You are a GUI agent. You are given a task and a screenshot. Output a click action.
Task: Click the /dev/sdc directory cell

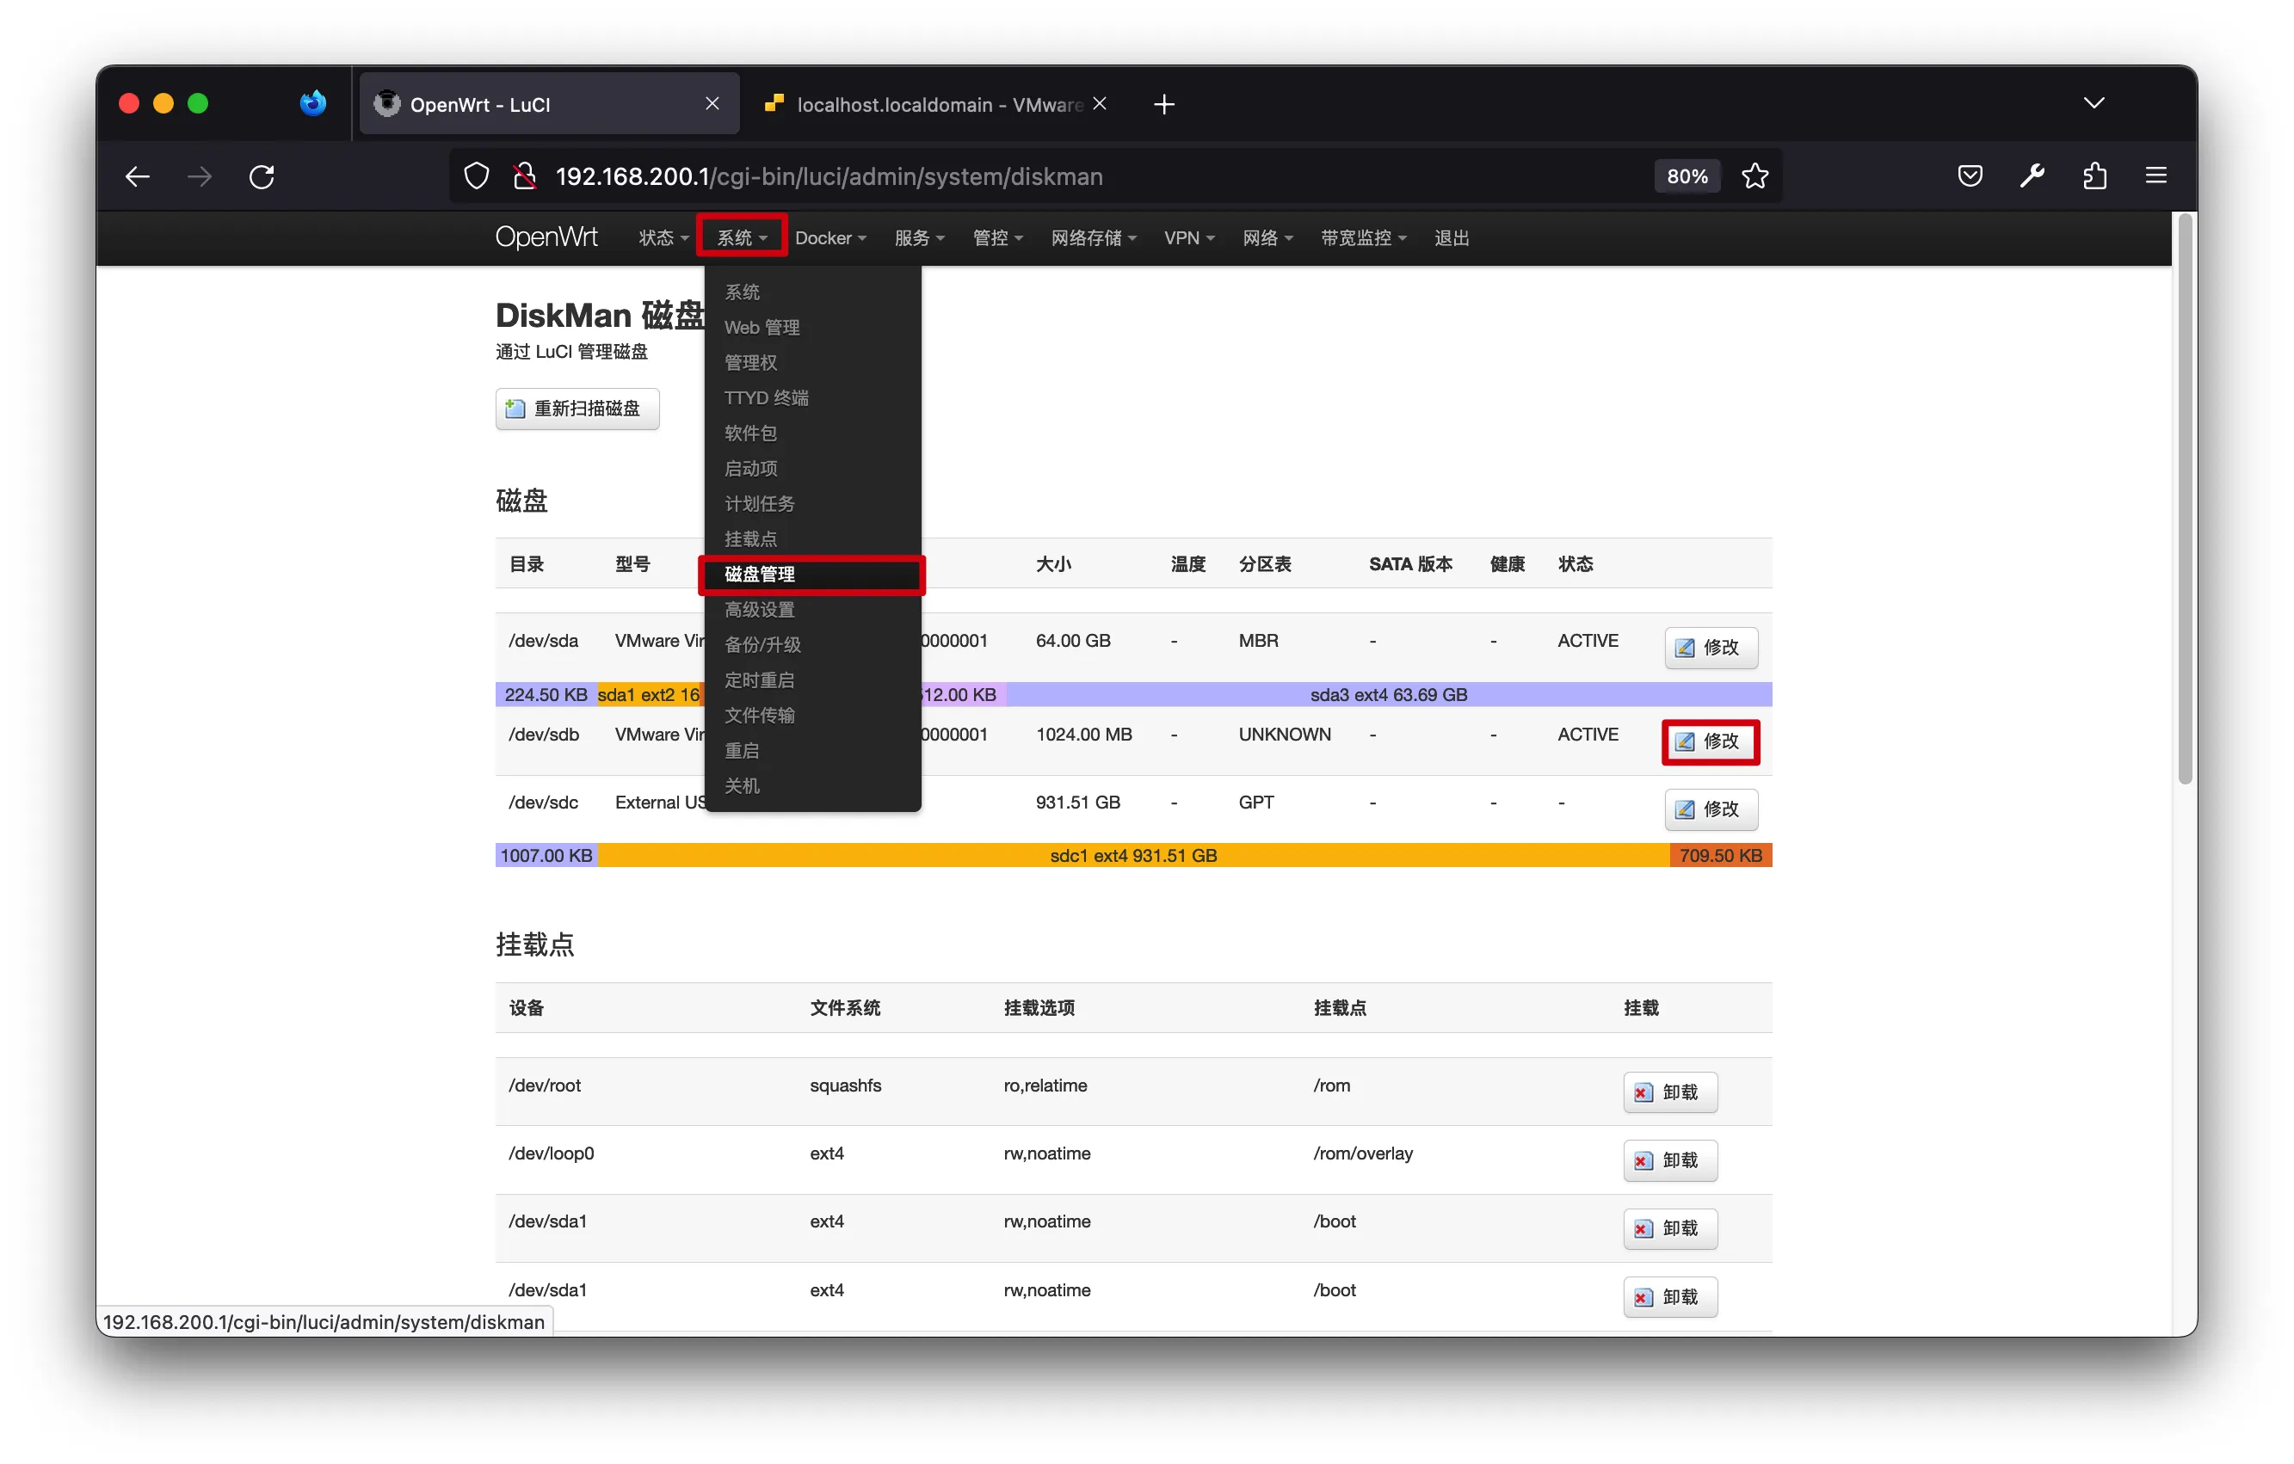tap(543, 803)
